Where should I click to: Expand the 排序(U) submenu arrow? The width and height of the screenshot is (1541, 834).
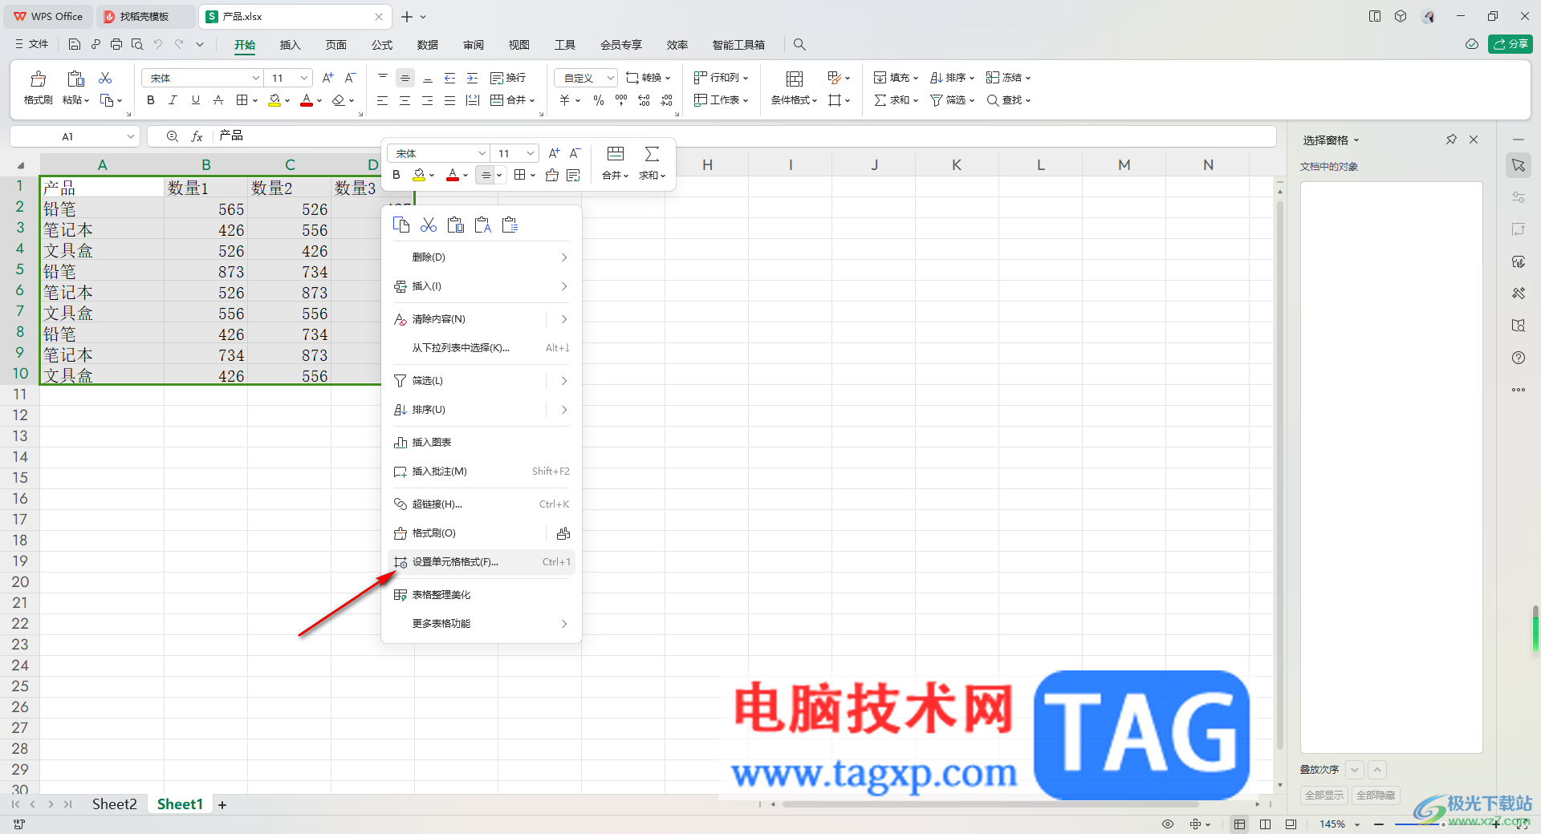click(564, 410)
